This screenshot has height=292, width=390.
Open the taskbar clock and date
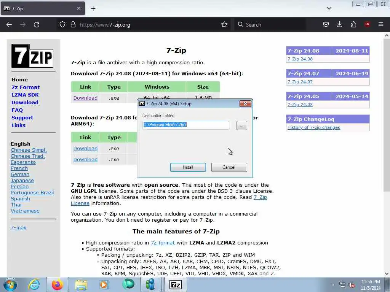click(371, 285)
